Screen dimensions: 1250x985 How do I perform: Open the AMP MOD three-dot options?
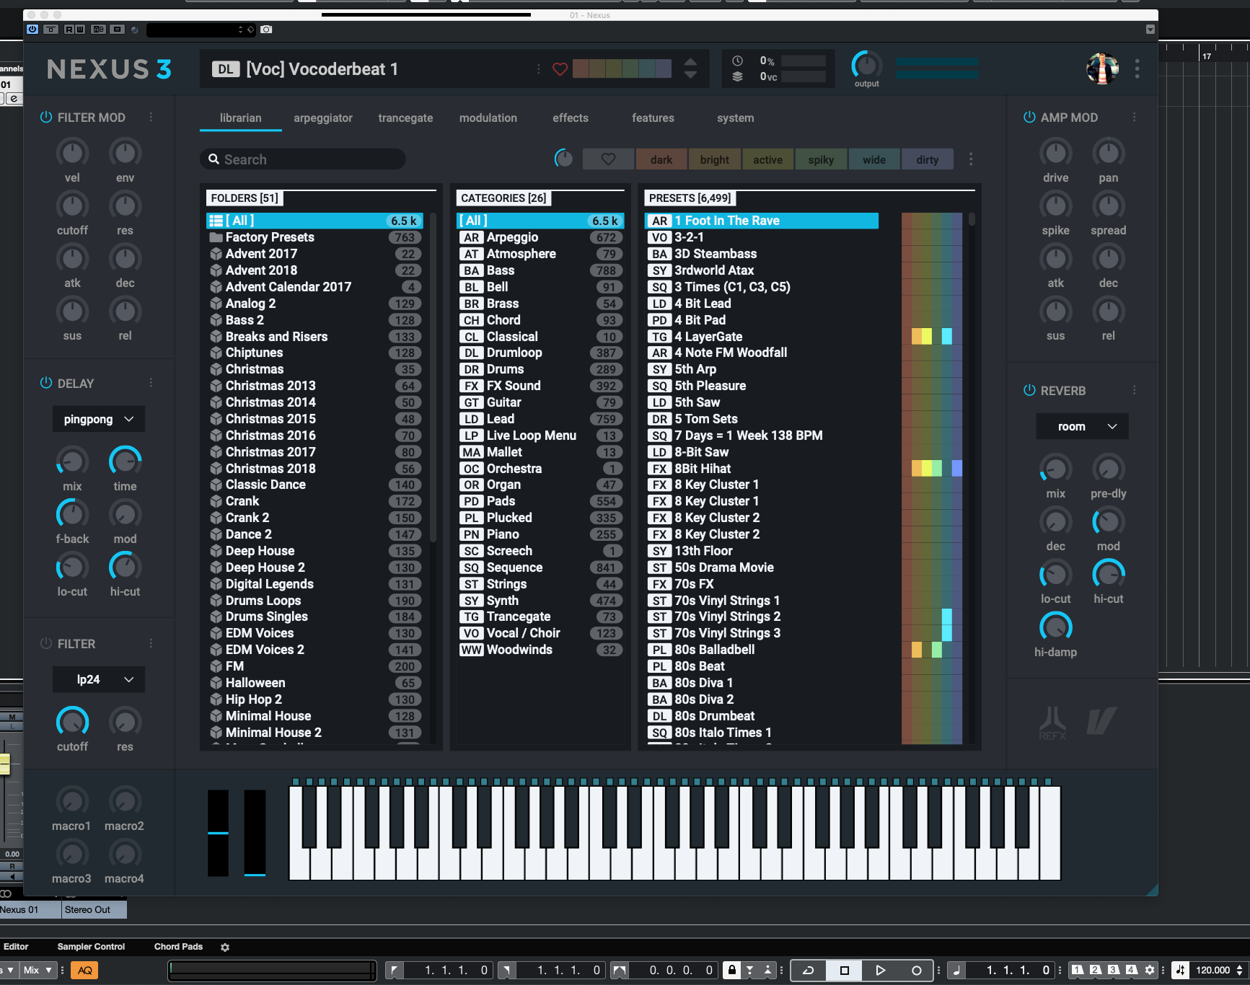1135,117
